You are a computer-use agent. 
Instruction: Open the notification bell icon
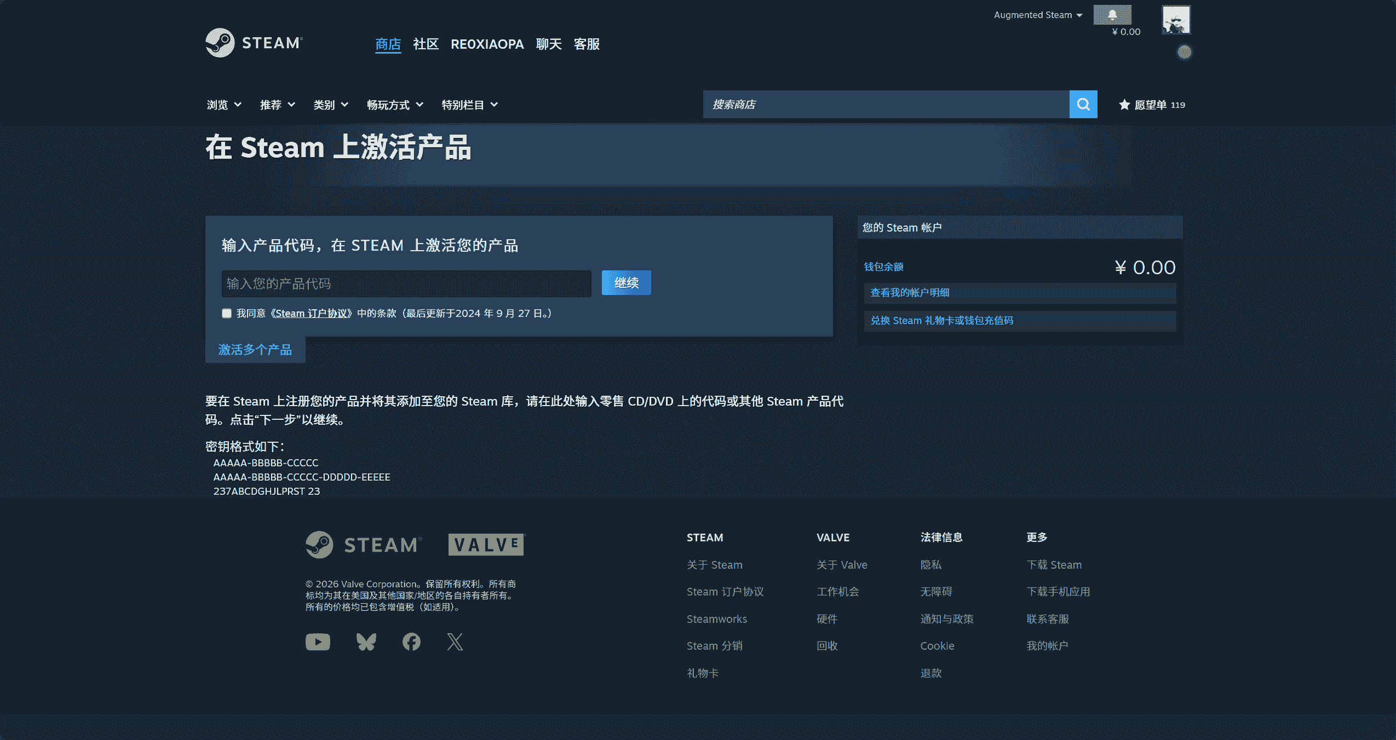click(1112, 15)
